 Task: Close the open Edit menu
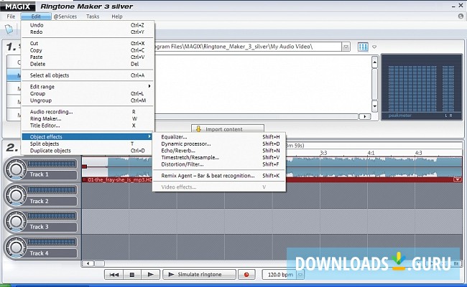(x=36, y=17)
